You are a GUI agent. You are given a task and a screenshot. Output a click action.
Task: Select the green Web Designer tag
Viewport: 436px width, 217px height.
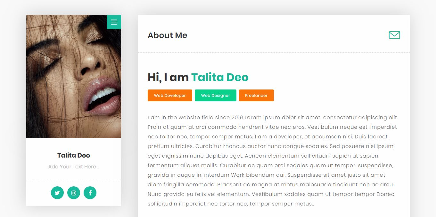pyautogui.click(x=216, y=96)
